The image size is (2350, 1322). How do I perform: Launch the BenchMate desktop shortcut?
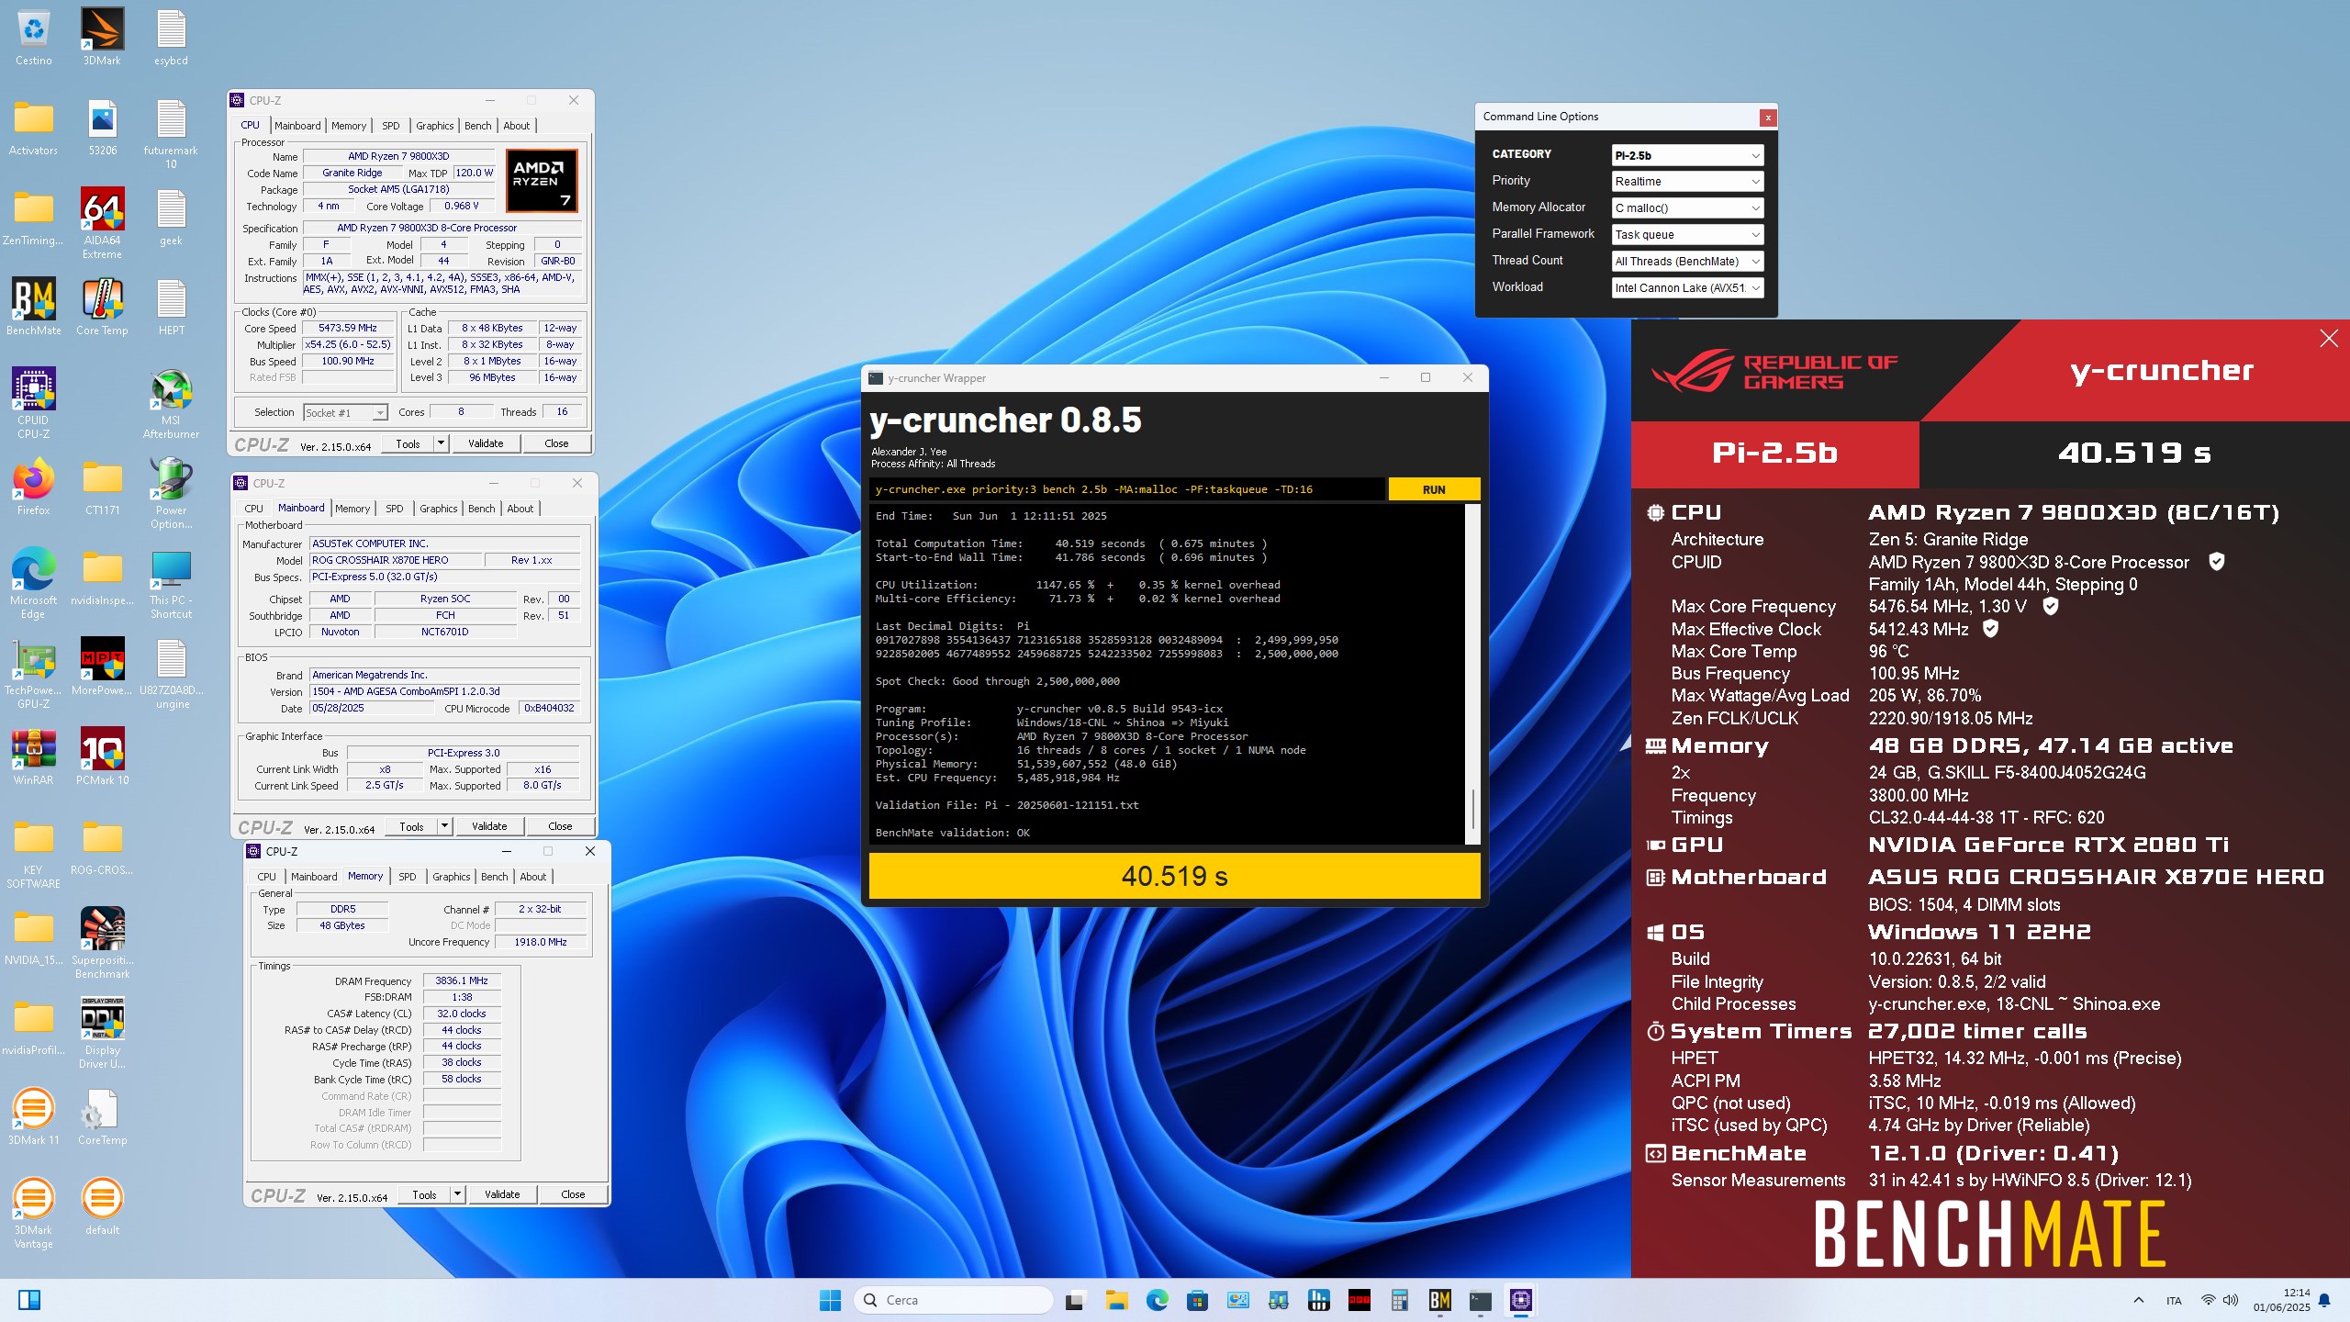coord(33,307)
